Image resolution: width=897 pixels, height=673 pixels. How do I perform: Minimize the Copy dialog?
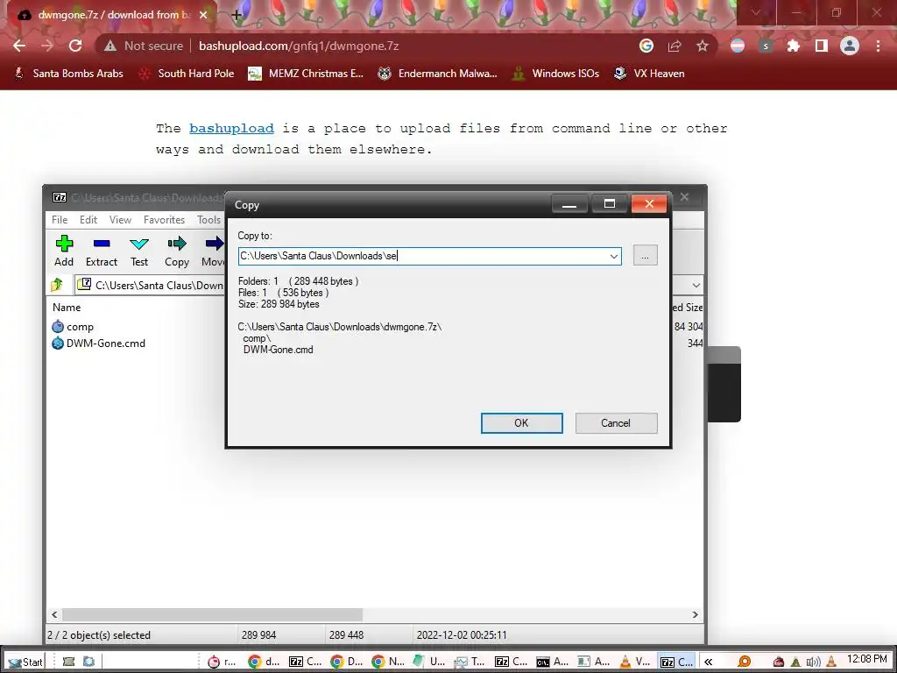point(569,203)
